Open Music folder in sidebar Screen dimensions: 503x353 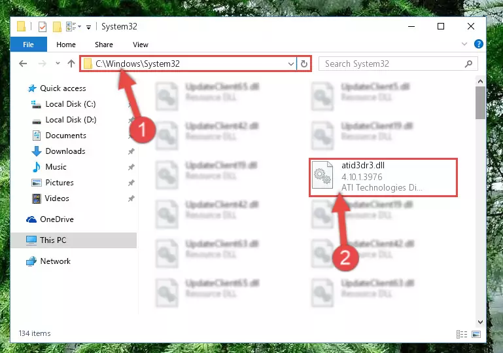tap(56, 167)
